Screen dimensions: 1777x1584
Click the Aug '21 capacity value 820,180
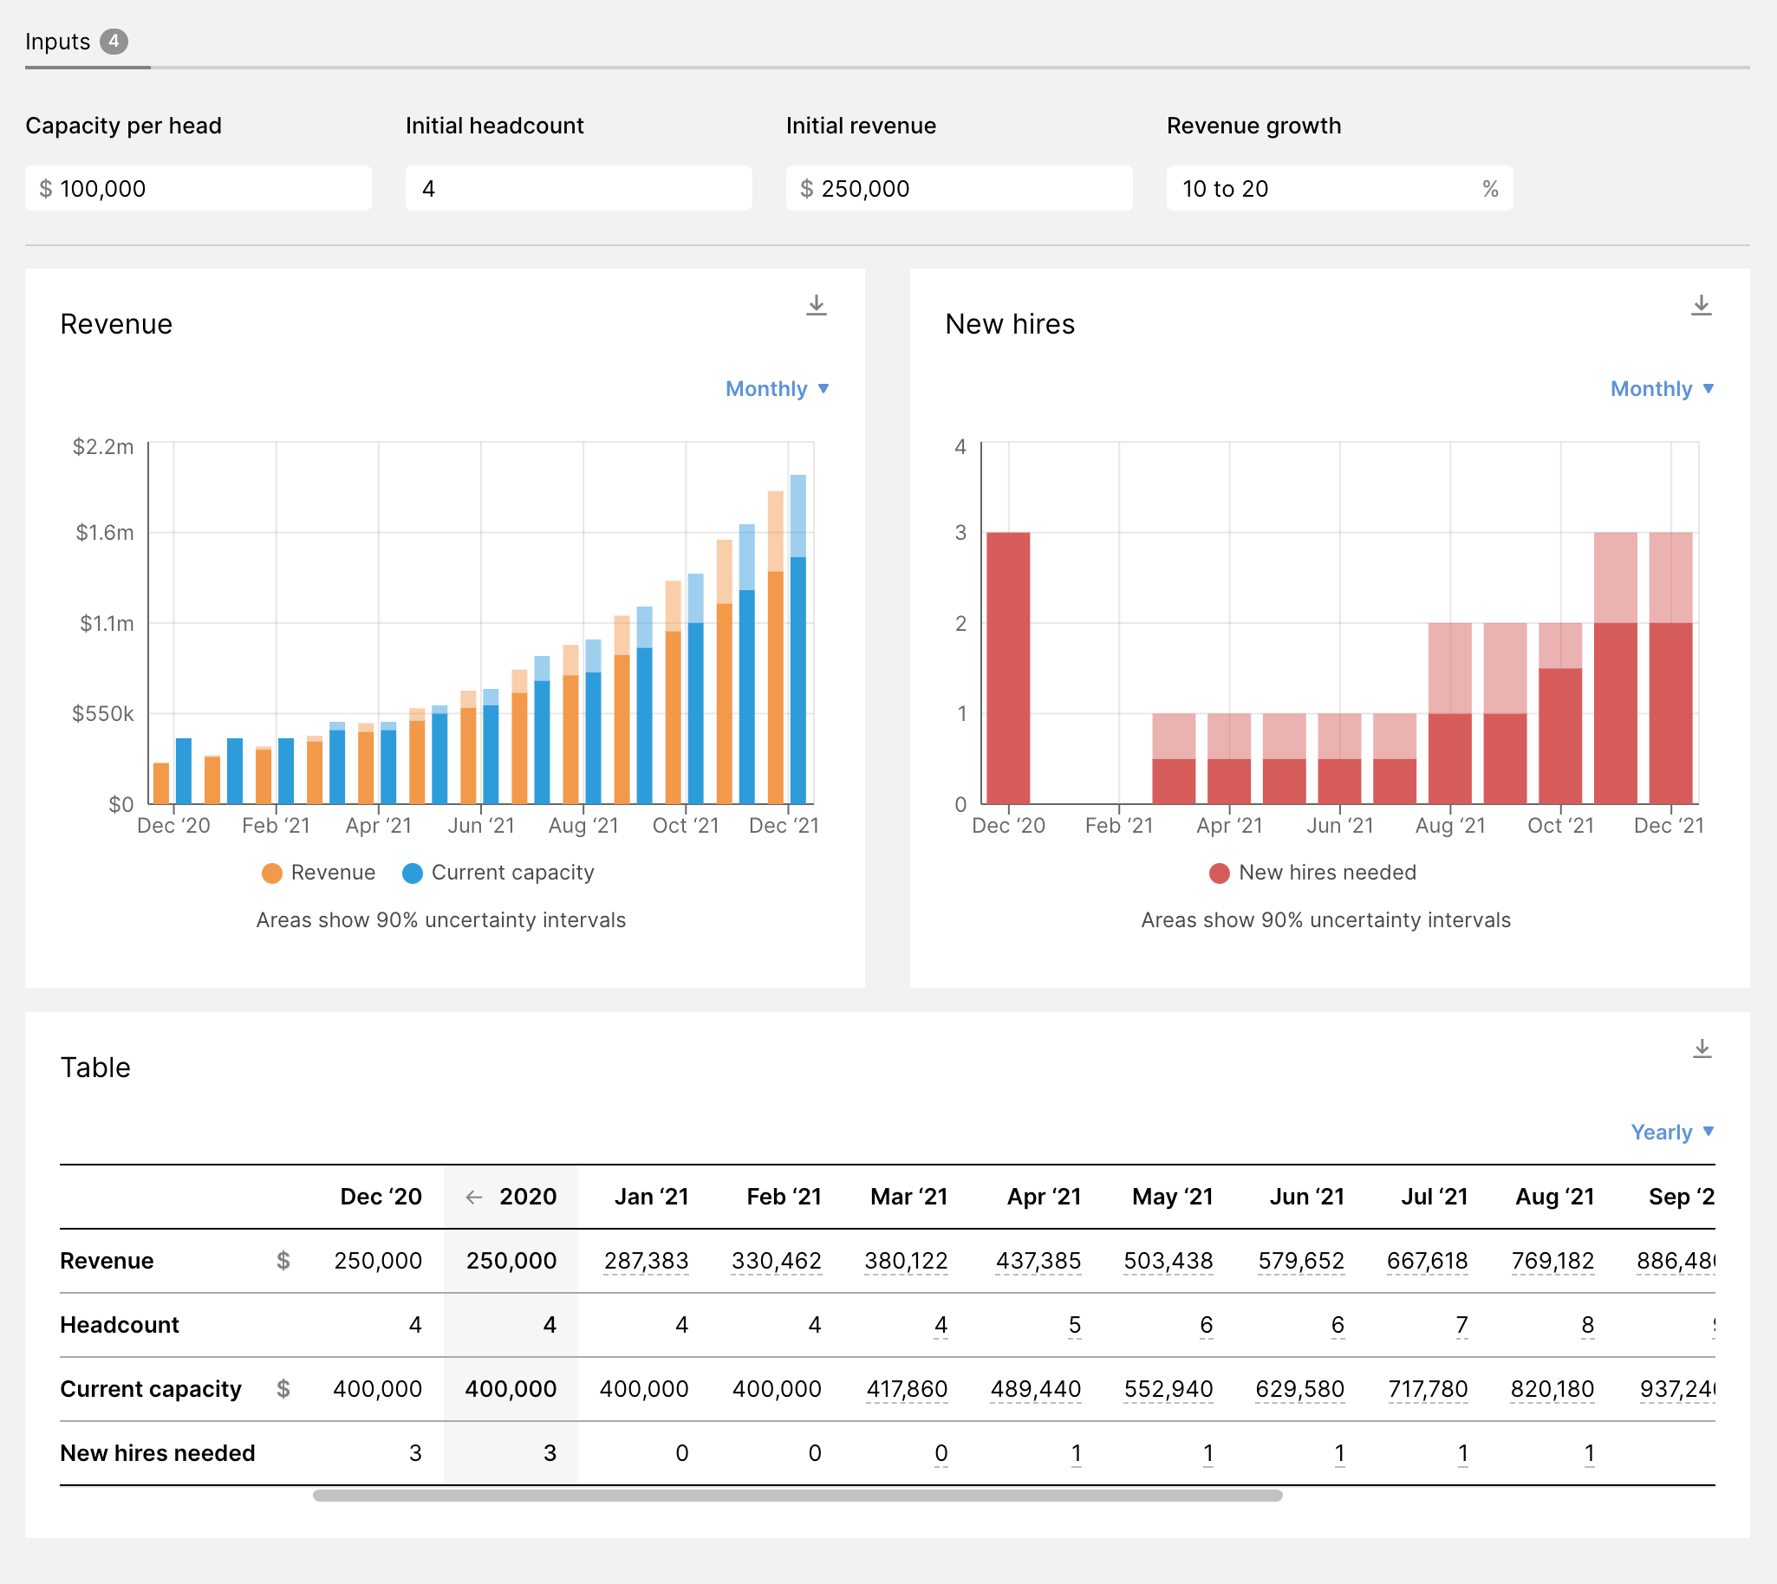coord(1552,1389)
